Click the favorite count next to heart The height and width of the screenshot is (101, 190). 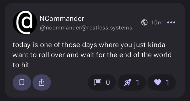tap(167, 82)
